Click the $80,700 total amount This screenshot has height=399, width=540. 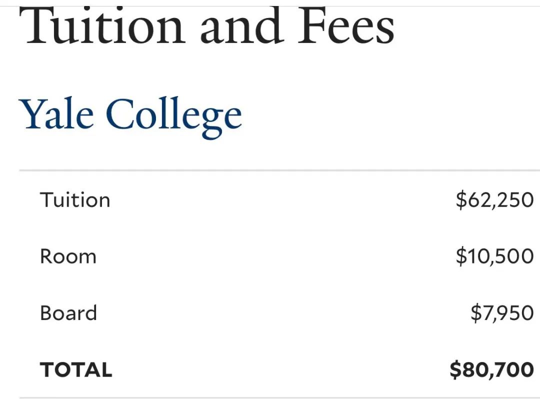pyautogui.click(x=492, y=369)
